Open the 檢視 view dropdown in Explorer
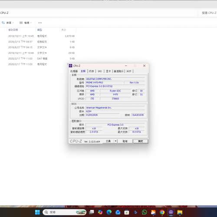The image size is (217, 217). point(26,23)
